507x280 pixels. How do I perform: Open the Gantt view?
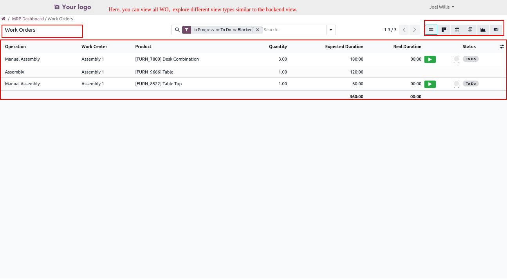496,30
